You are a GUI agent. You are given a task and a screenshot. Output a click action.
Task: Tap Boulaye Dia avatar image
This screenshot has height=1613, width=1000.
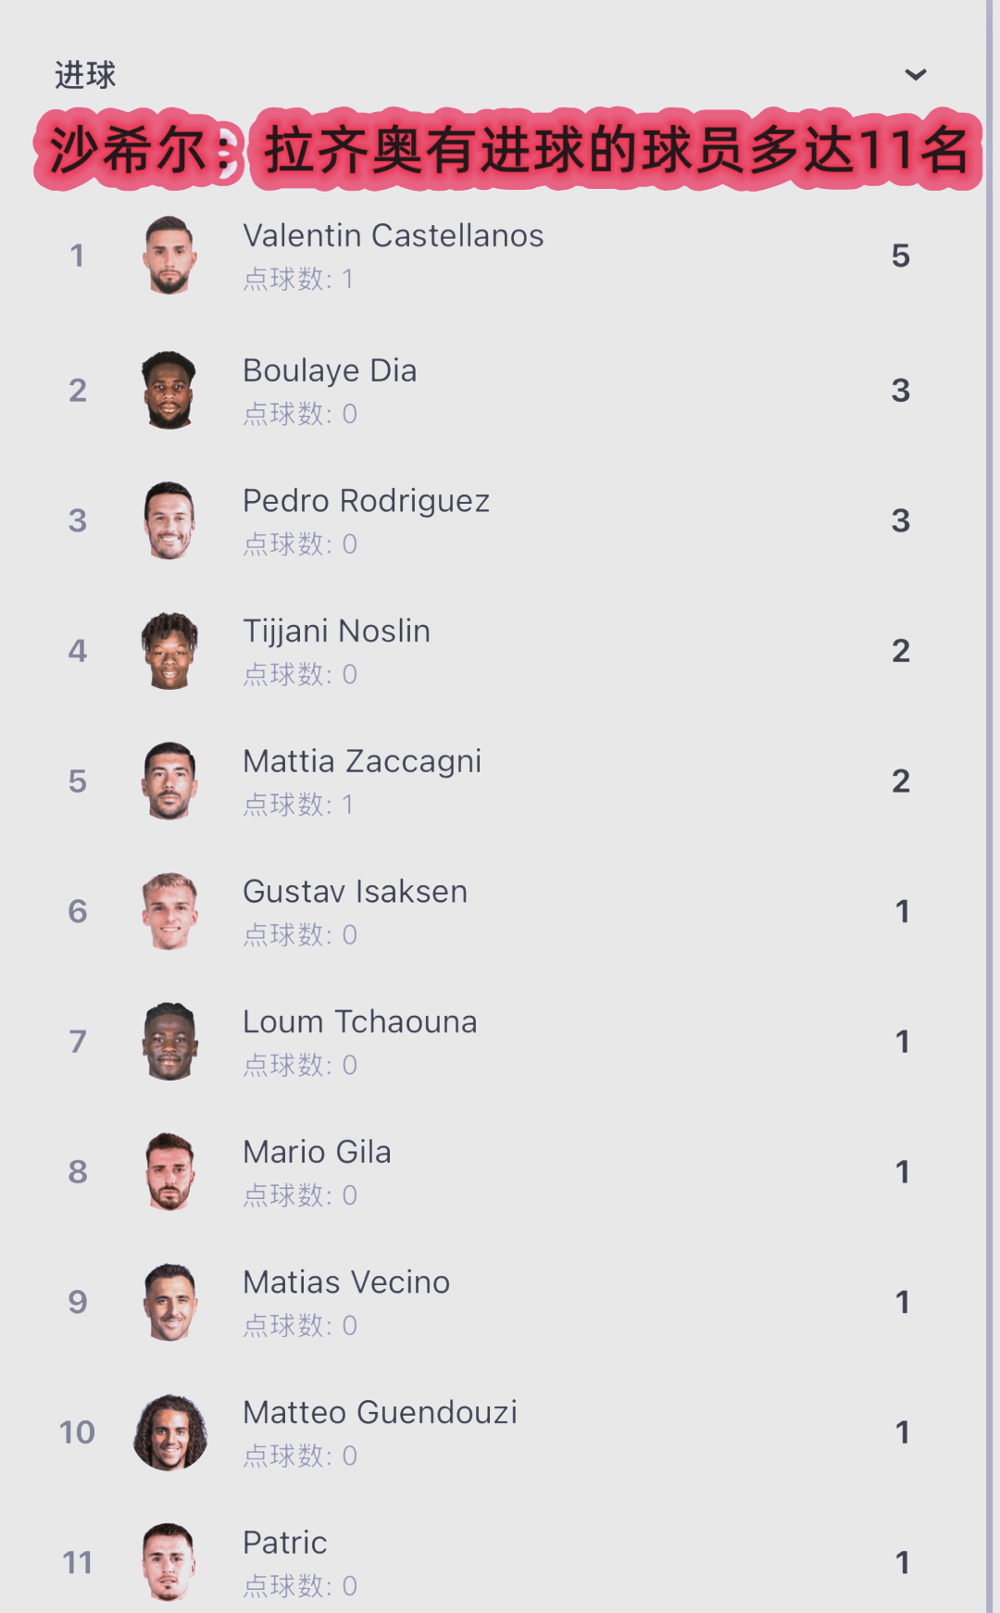click(x=169, y=390)
